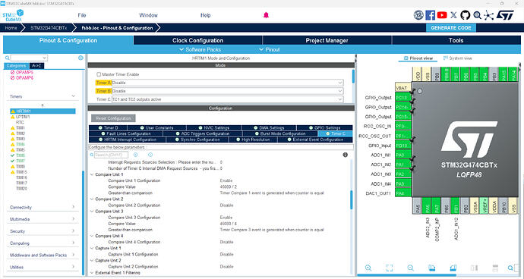524x279 pixels.
Task: Click the parameters list vertical scrollbar
Action: [351, 199]
